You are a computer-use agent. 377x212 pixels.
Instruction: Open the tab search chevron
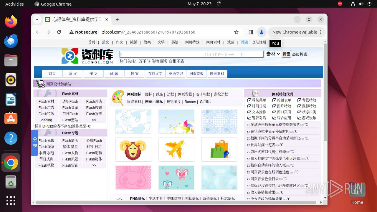(37, 19)
